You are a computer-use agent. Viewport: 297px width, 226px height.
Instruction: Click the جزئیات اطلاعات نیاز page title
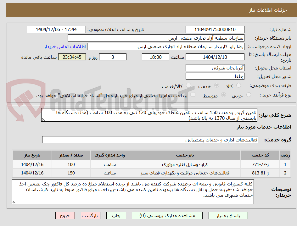268,10
